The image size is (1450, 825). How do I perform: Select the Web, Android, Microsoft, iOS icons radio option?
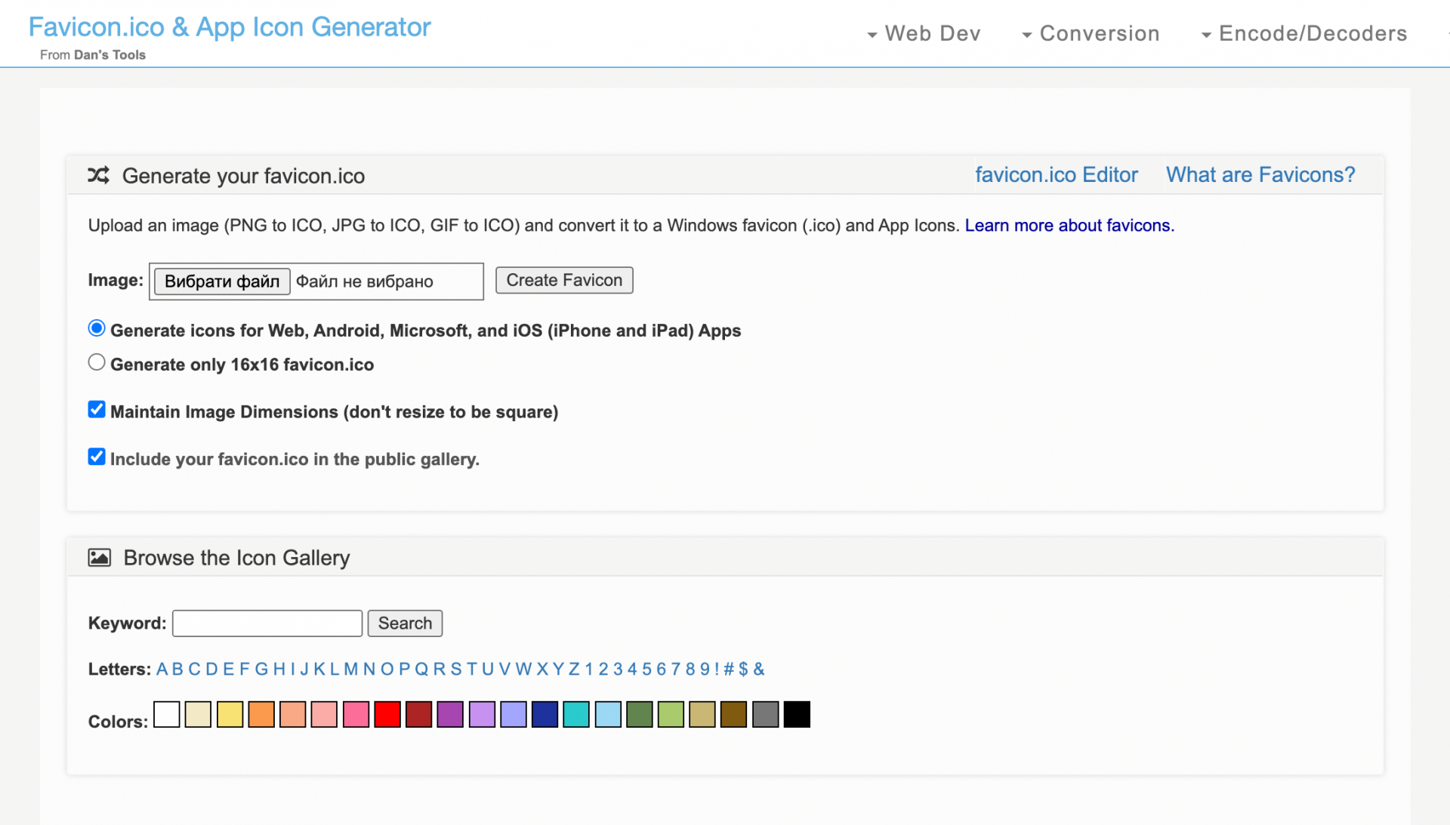click(x=97, y=328)
